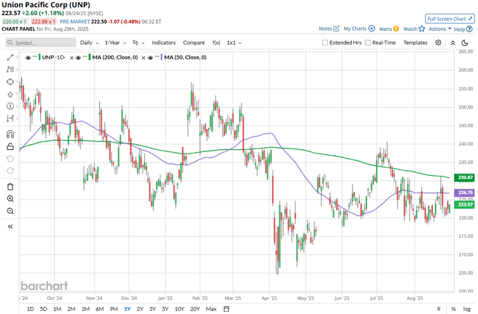Open the Daily frequency dropdown
The image size is (478, 314).
pyautogui.click(x=89, y=43)
